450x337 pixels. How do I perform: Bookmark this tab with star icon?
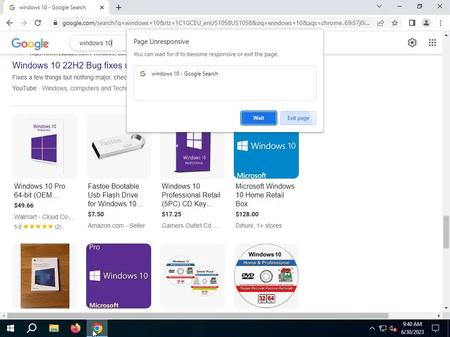pos(395,23)
